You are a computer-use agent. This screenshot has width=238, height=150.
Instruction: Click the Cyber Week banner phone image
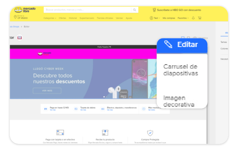tap(140, 79)
